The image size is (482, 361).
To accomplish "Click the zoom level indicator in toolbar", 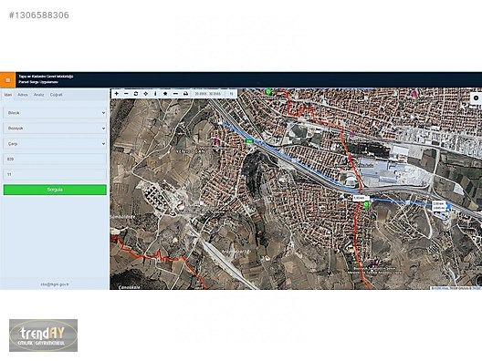I will pyautogui.click(x=231, y=94).
